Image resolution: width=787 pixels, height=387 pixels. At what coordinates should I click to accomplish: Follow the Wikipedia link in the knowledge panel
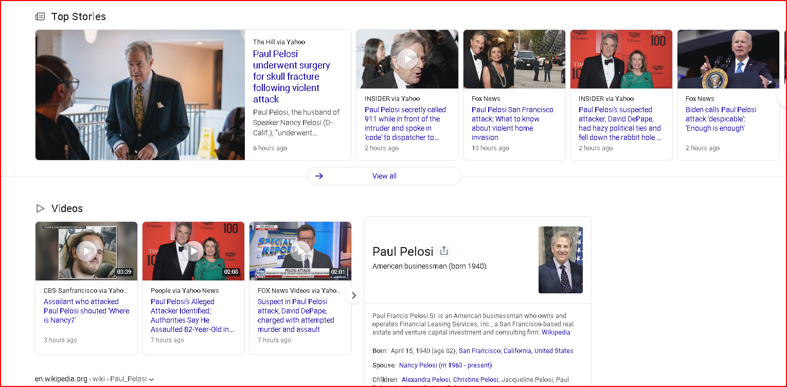pos(556,332)
